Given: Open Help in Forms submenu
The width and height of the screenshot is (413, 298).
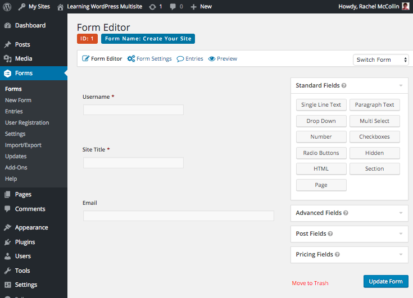Looking at the screenshot, I should tap(11, 179).
